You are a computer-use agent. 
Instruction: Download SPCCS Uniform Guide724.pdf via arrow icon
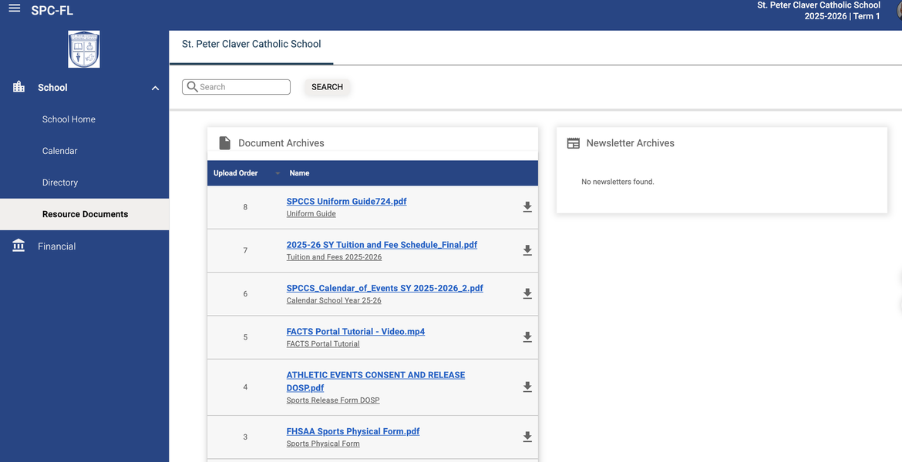(527, 207)
